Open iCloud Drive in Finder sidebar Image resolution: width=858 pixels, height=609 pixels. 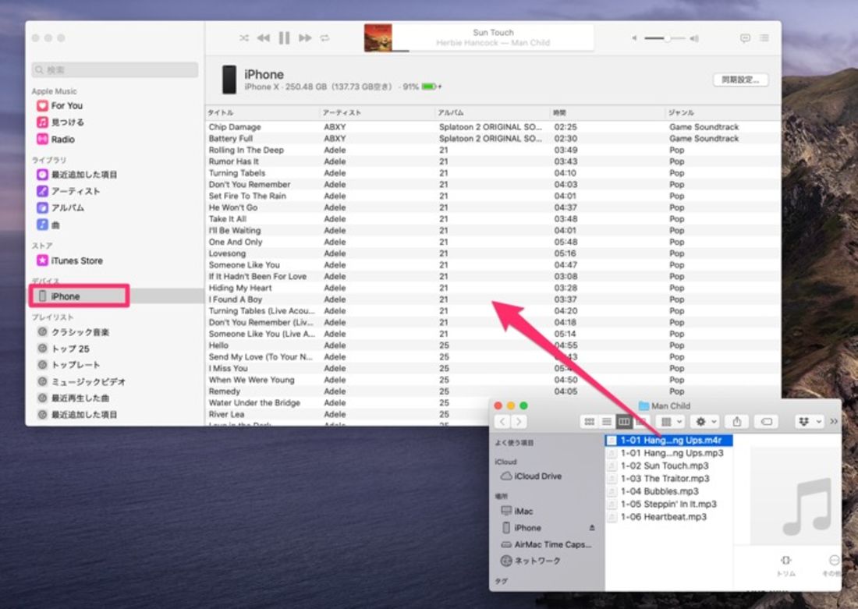[x=531, y=476]
